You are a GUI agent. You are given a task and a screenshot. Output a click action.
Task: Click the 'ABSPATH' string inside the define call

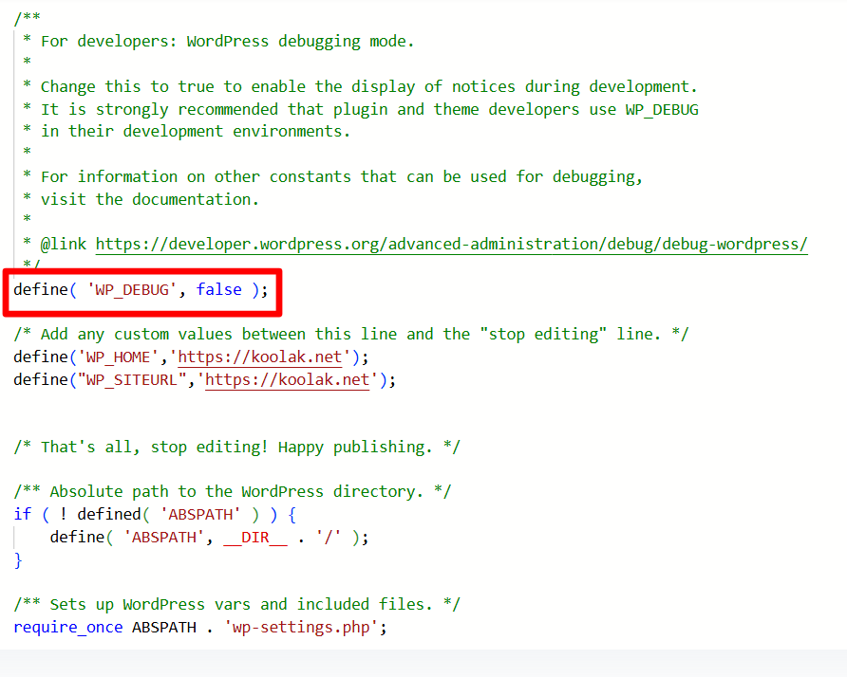(164, 538)
